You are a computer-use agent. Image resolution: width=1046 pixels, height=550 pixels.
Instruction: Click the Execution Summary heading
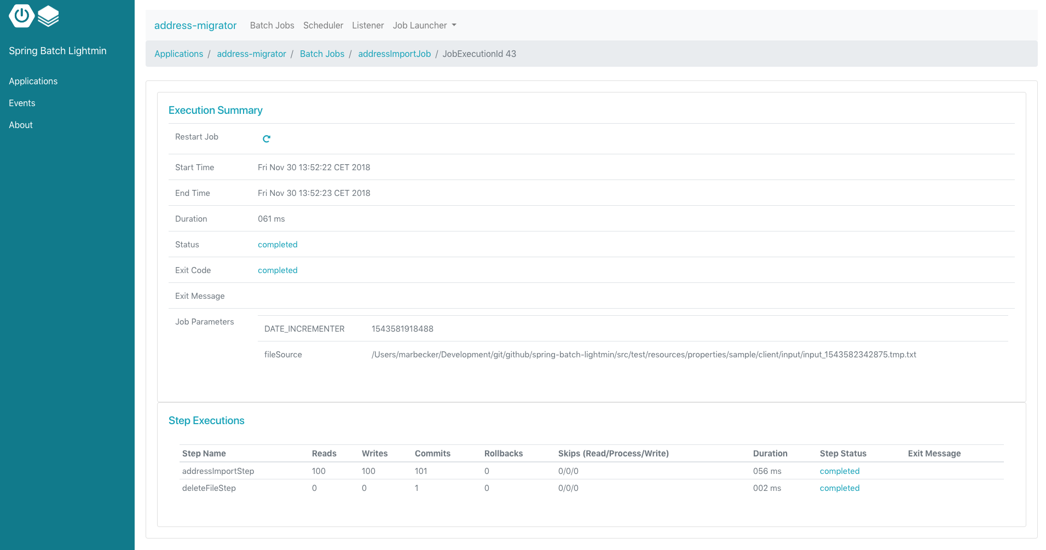tap(216, 110)
